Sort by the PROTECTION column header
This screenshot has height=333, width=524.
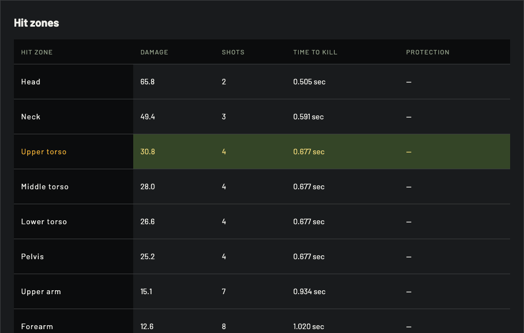tap(427, 52)
